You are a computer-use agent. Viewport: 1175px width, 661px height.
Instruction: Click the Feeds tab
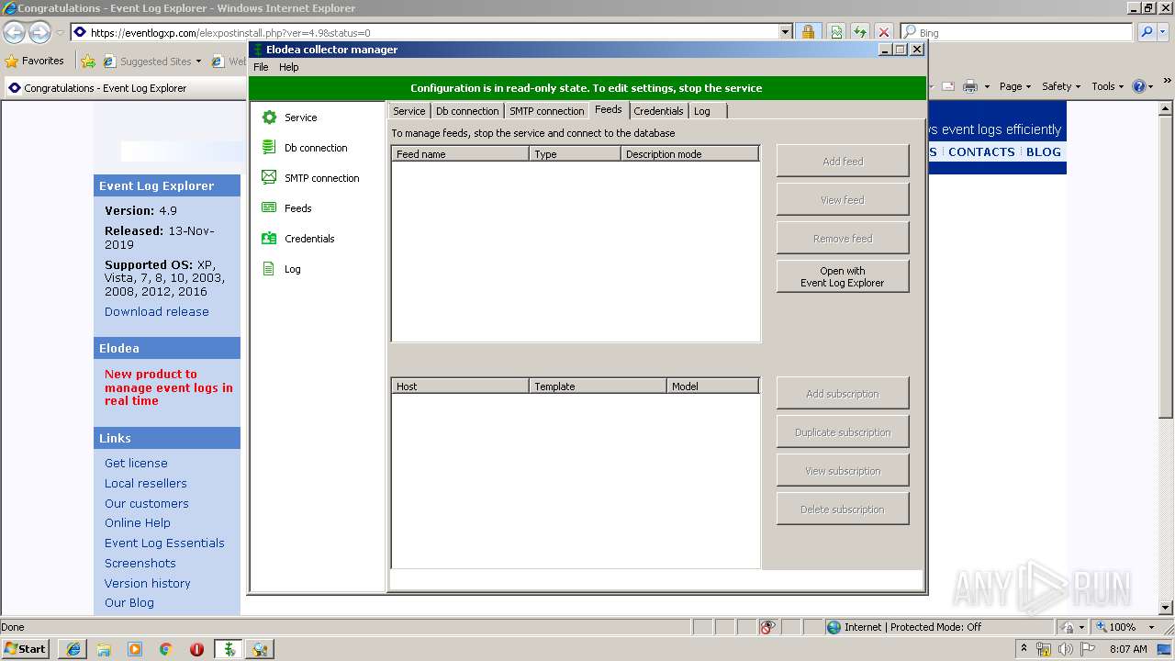tap(609, 109)
